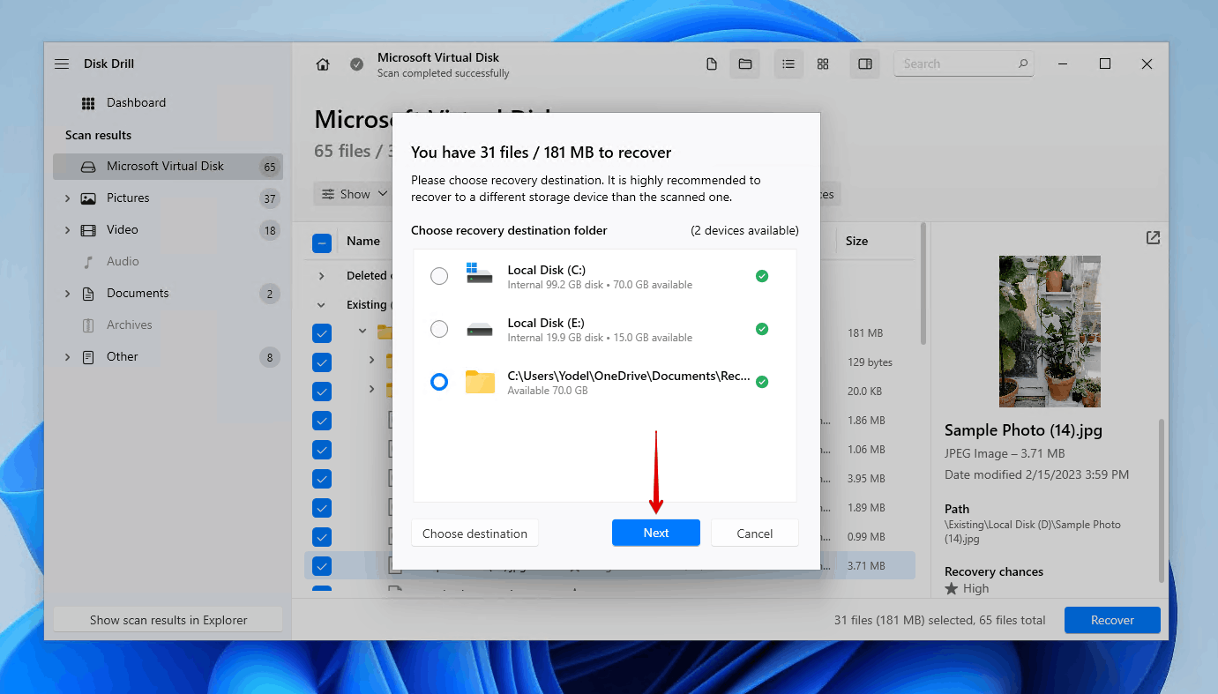This screenshot has height=694, width=1218.
Task: Uncheck the checkbox for the 20.0 KB row
Action: [x=322, y=392]
